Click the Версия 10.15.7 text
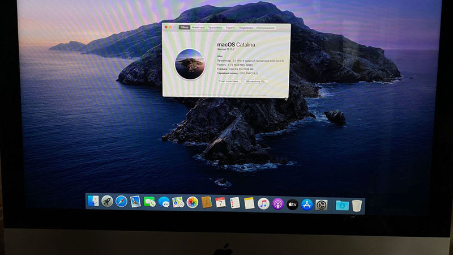 (225, 49)
